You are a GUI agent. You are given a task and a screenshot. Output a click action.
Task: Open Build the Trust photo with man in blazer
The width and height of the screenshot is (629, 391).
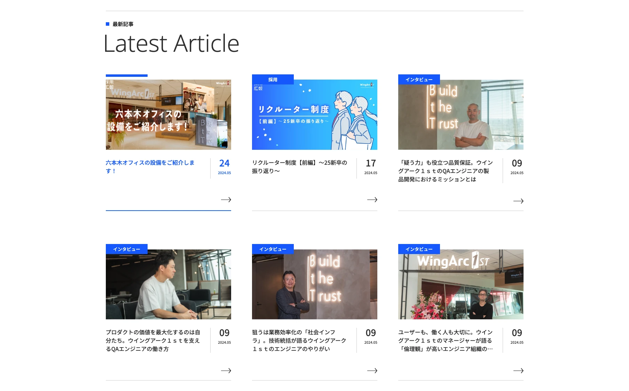click(314, 284)
